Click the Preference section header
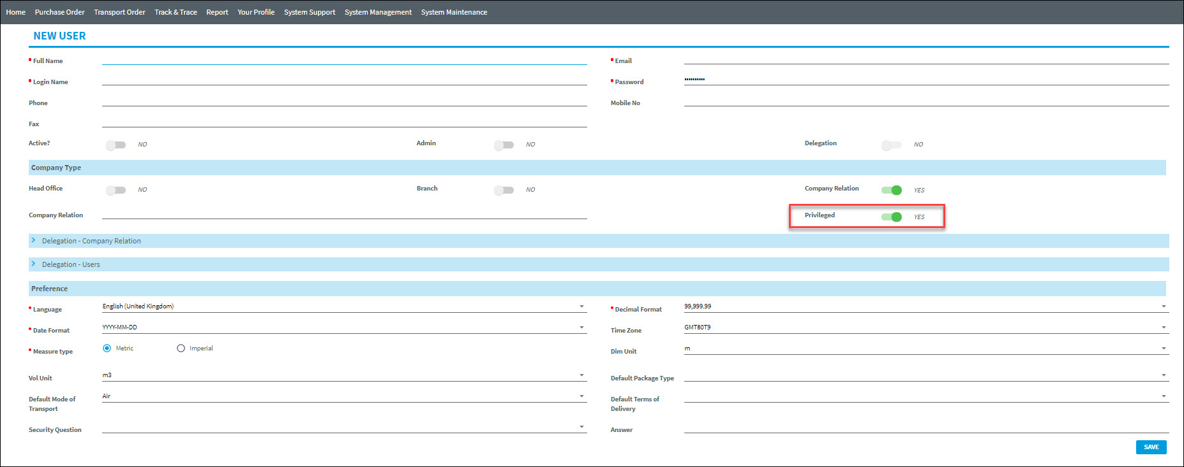This screenshot has height=467, width=1184. (x=597, y=289)
